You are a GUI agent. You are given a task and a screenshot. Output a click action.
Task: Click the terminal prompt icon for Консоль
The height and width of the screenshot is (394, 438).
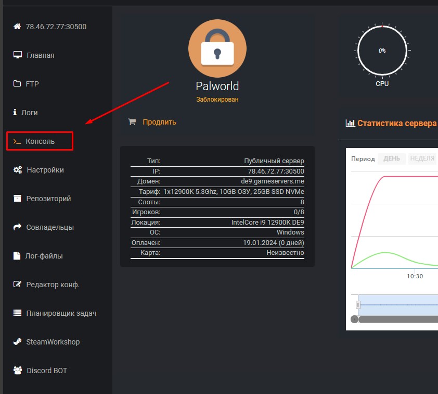coord(17,141)
